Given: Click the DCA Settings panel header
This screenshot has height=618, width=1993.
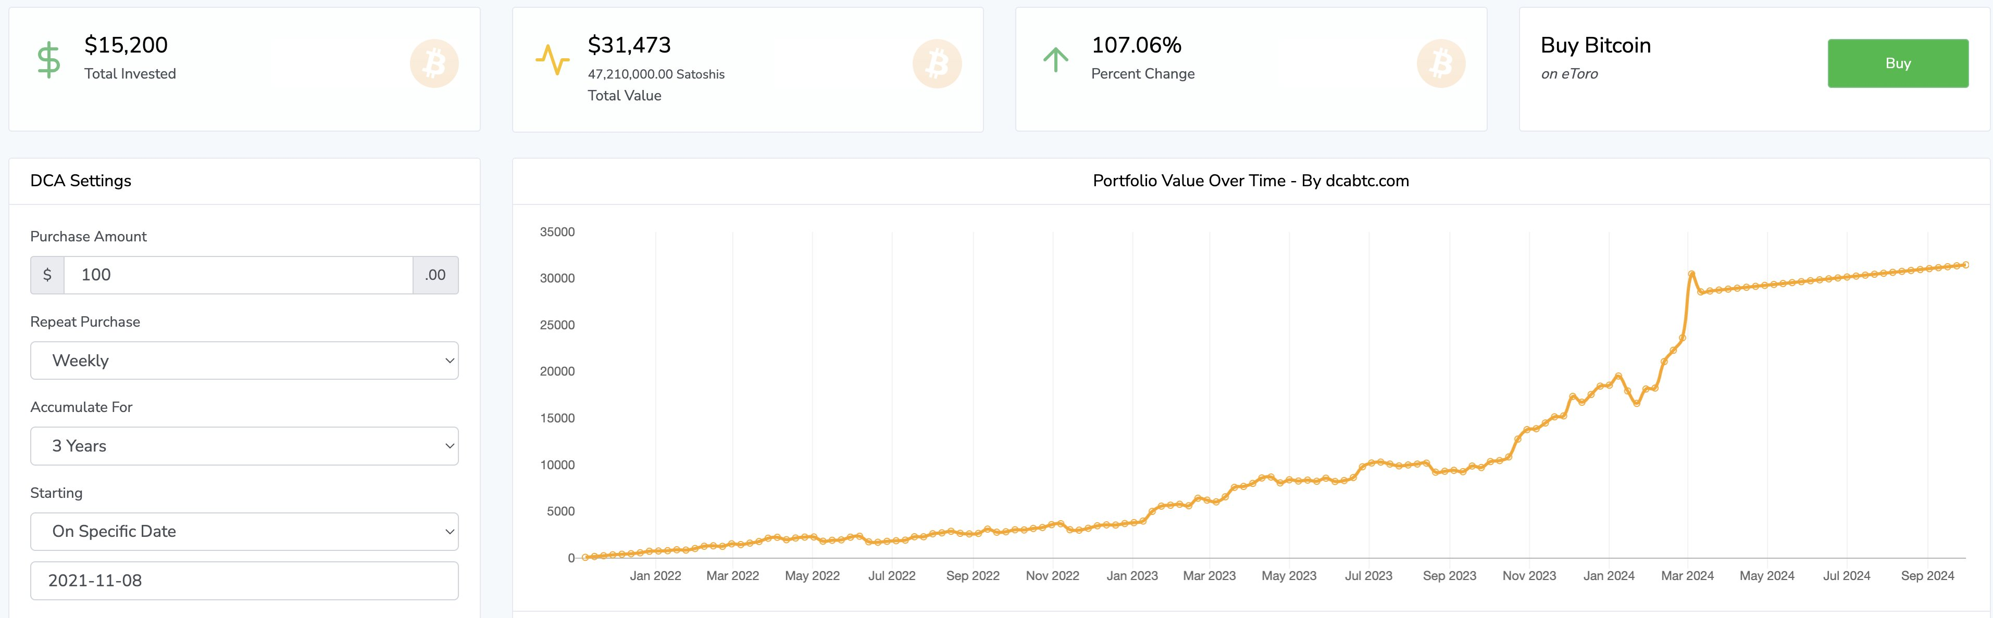Looking at the screenshot, I should (x=81, y=181).
